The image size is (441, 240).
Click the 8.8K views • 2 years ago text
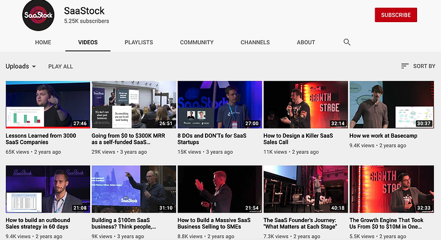(x=206, y=236)
